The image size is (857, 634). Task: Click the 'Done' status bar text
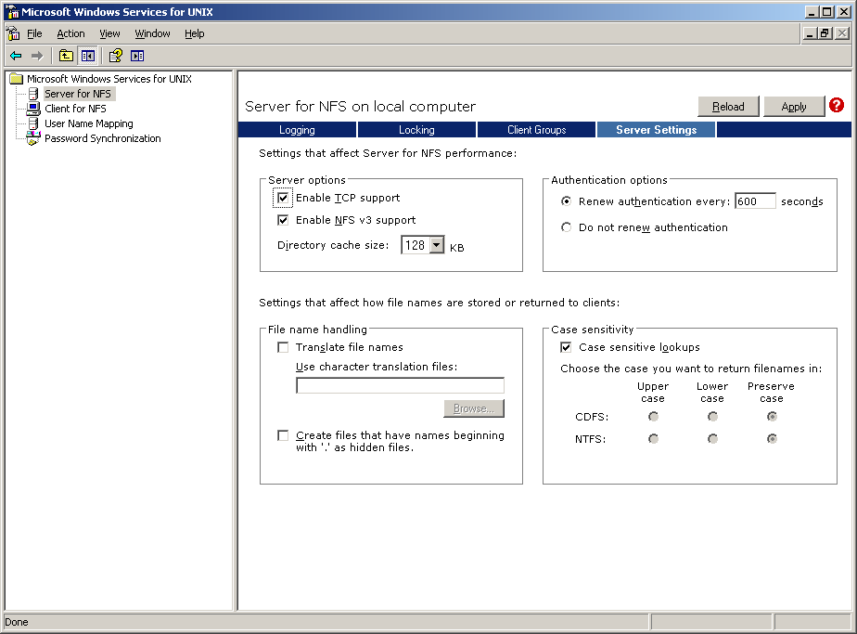point(17,622)
